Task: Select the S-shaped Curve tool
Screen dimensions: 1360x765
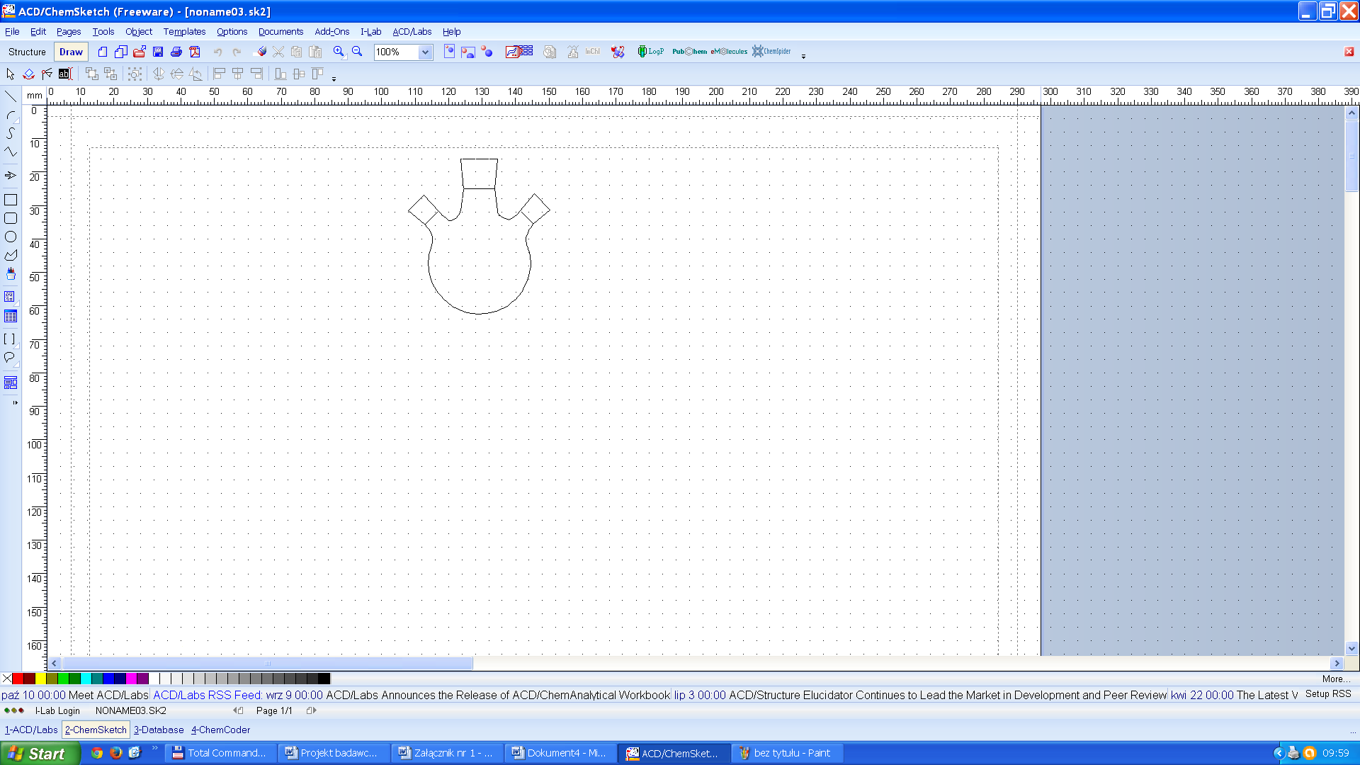Action: [x=11, y=133]
